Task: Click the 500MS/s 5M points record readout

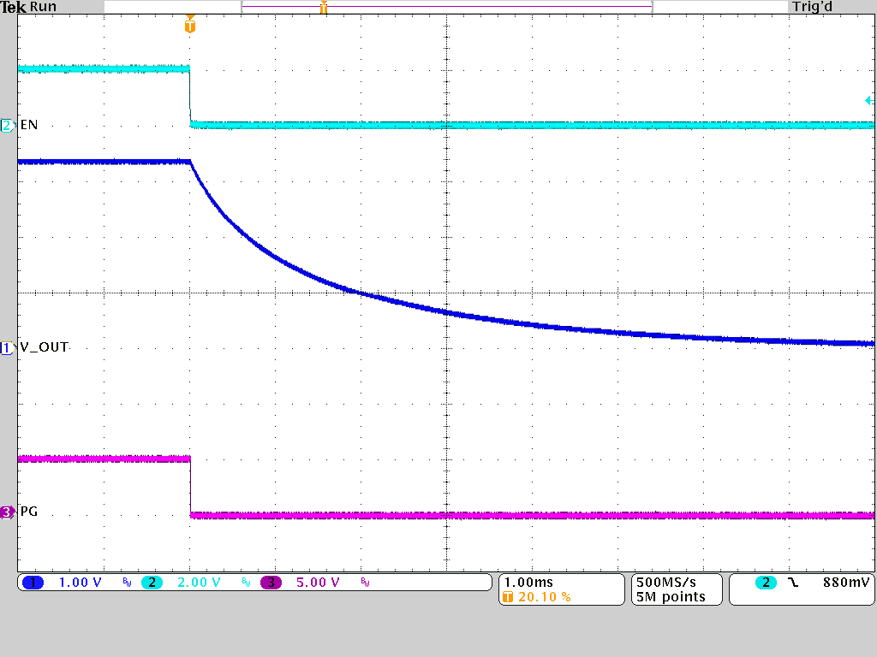Action: [x=675, y=589]
